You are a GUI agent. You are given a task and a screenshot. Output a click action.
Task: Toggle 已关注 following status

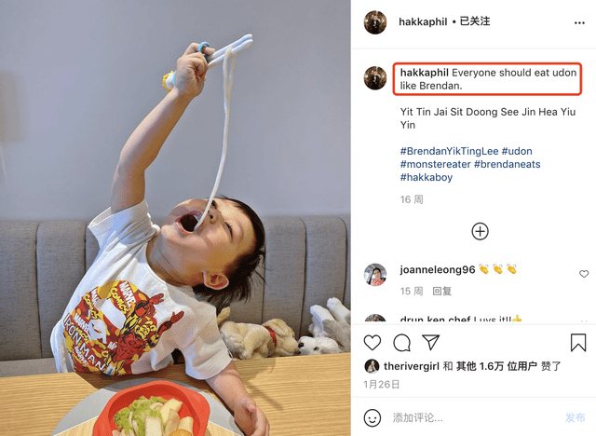point(475,21)
